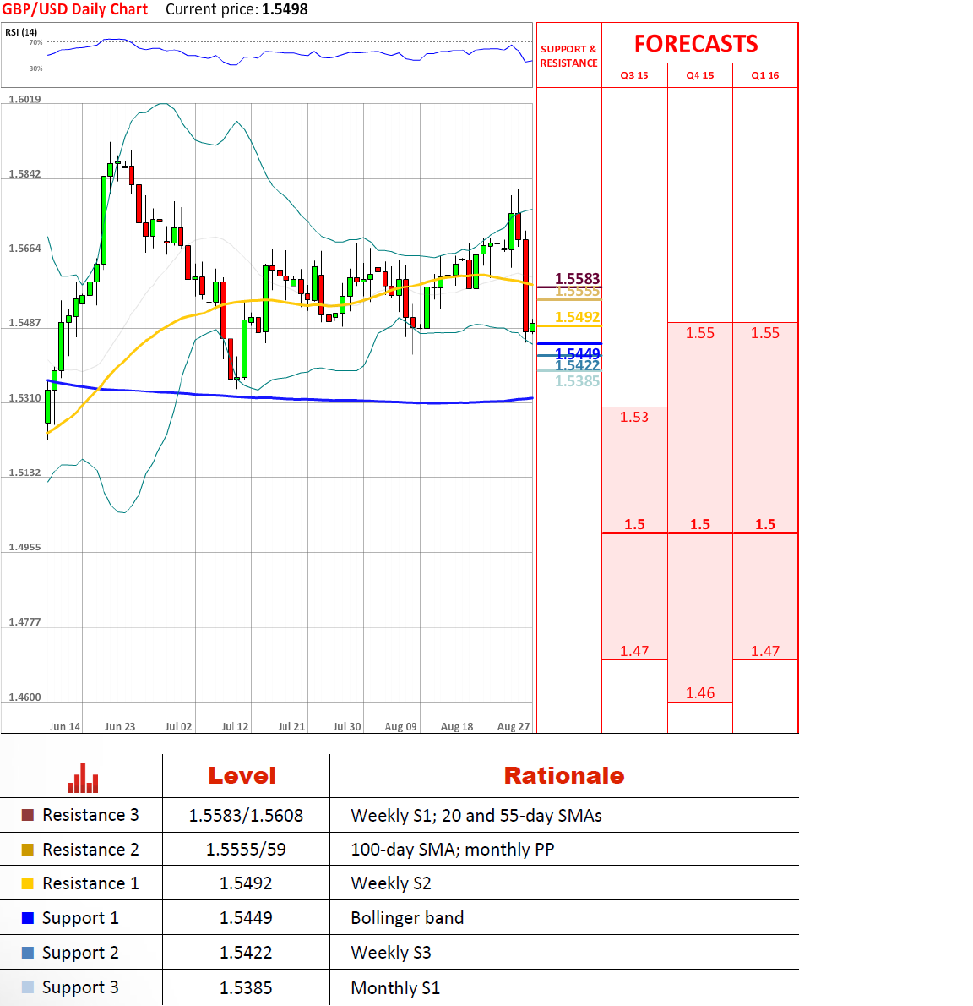973x1006 pixels.
Task: Click the 1.5664 price axis label
Action: coord(25,249)
